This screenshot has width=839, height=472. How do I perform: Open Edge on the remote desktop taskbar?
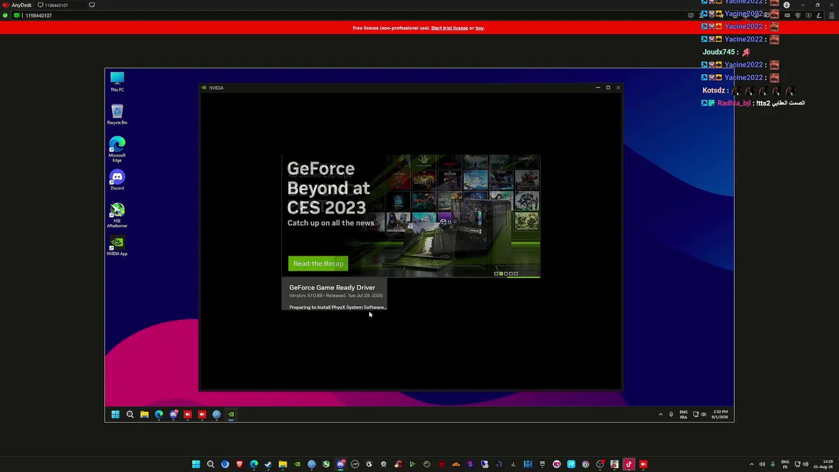click(x=159, y=414)
